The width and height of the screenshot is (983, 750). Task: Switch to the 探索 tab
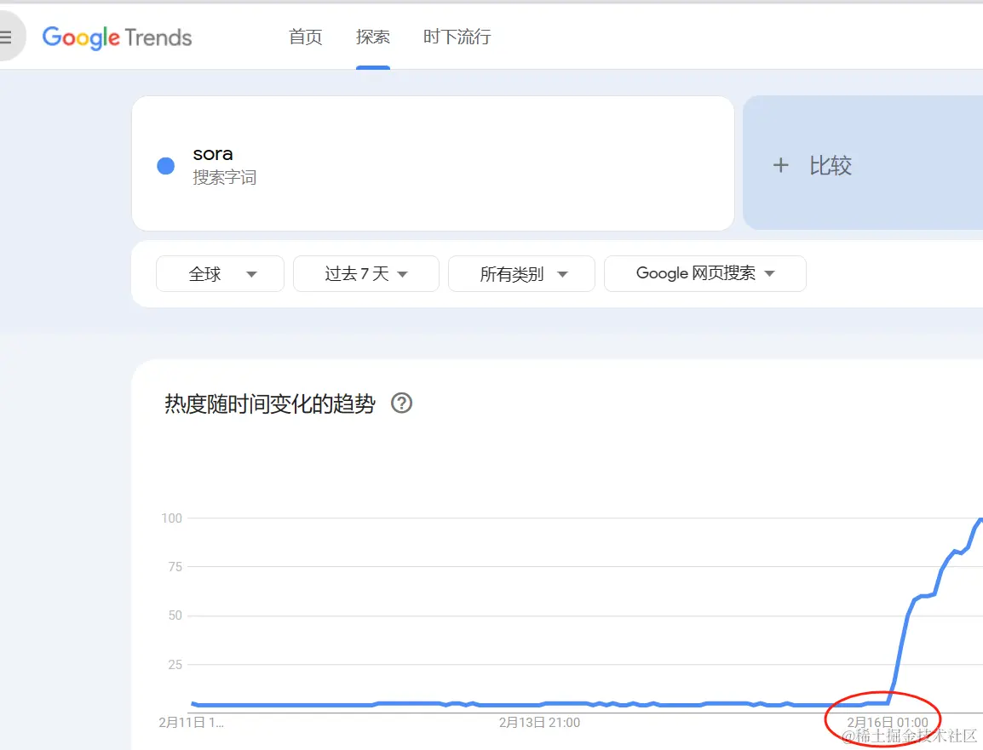373,37
